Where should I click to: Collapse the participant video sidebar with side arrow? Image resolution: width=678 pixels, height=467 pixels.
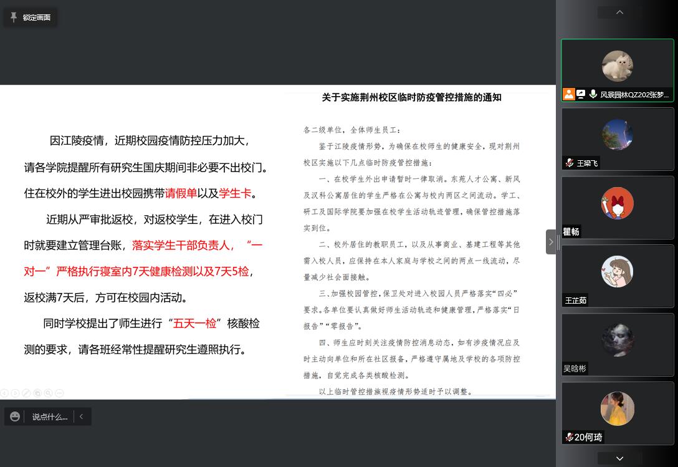pyautogui.click(x=550, y=242)
